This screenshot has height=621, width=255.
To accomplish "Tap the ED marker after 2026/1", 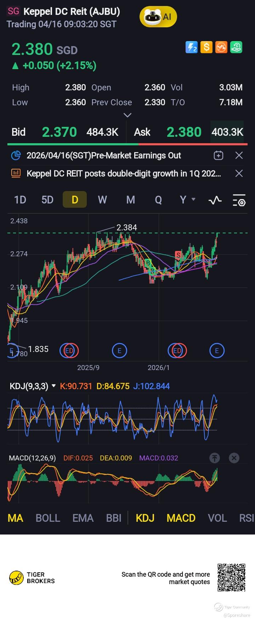I will pos(177,351).
